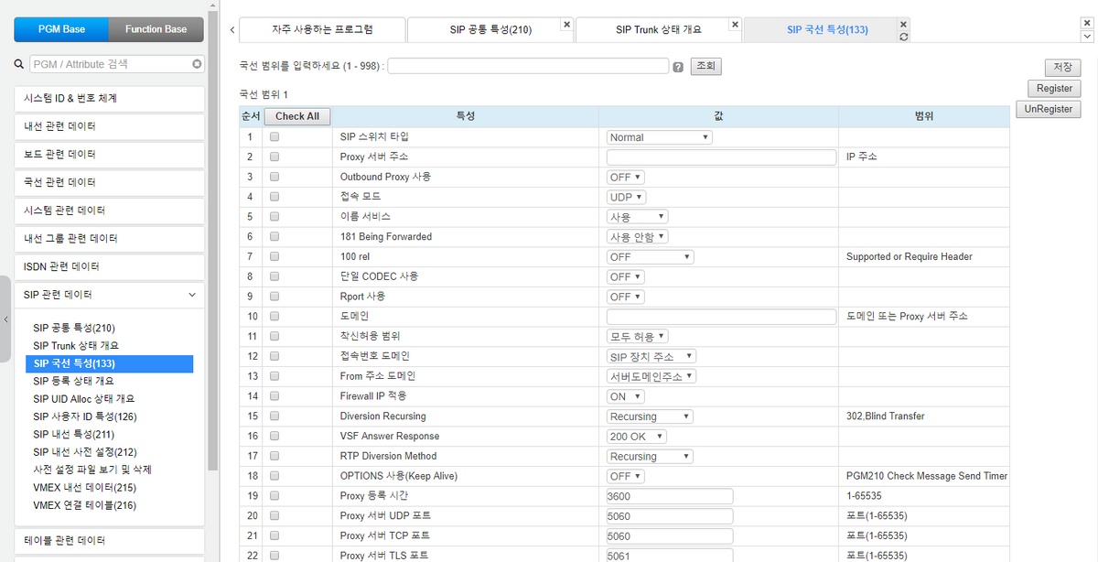Click the 저장 button
1098x562 pixels.
(1062, 68)
